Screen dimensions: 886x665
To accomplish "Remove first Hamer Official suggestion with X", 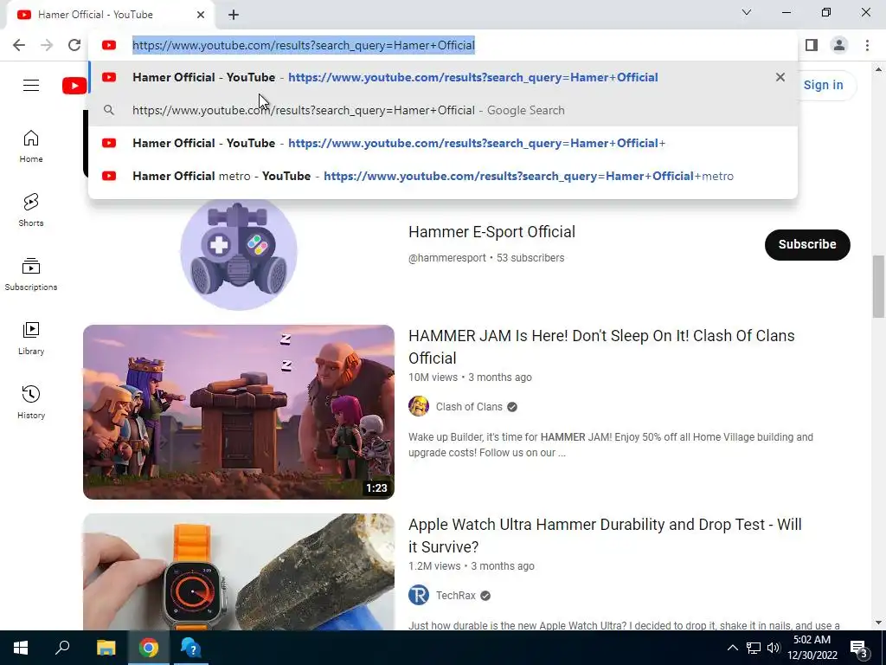I will (x=780, y=77).
